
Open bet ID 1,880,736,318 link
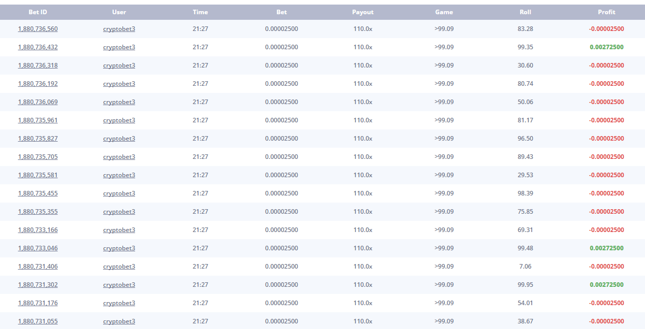pyautogui.click(x=38, y=65)
